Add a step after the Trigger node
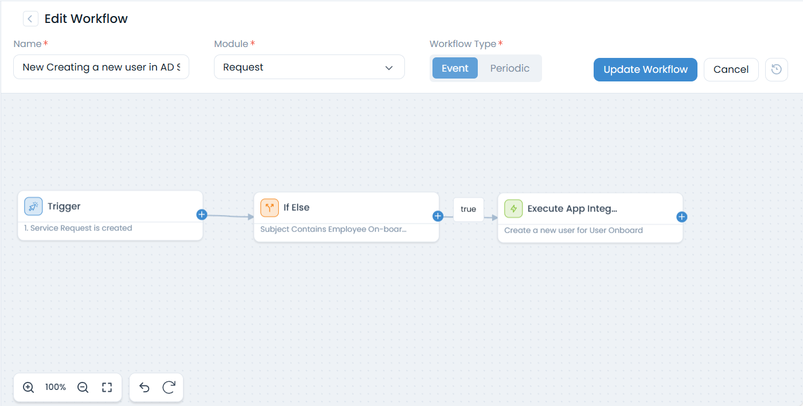The width and height of the screenshot is (803, 406). tap(201, 214)
